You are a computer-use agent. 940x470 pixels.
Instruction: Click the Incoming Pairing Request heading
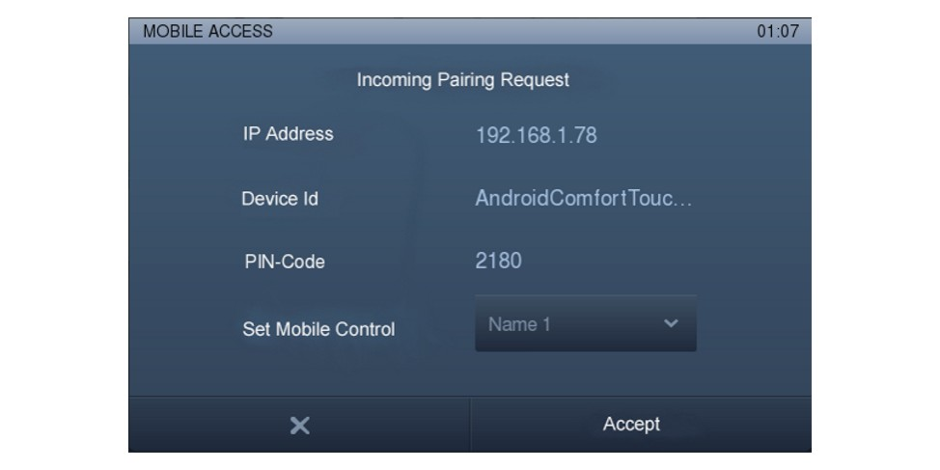tap(463, 80)
